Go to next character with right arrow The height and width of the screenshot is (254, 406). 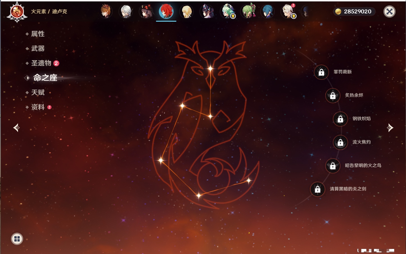point(390,128)
